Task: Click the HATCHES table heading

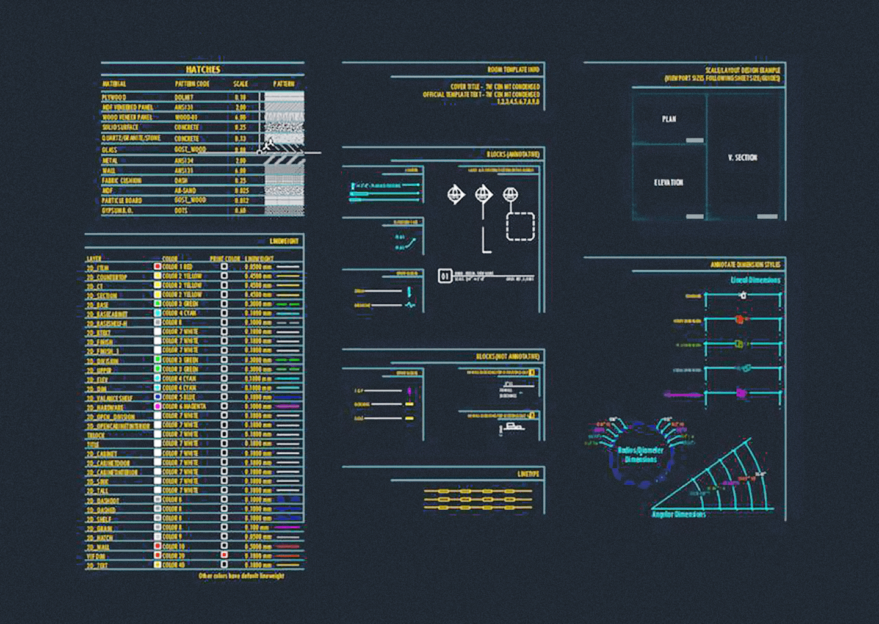Action: [203, 70]
